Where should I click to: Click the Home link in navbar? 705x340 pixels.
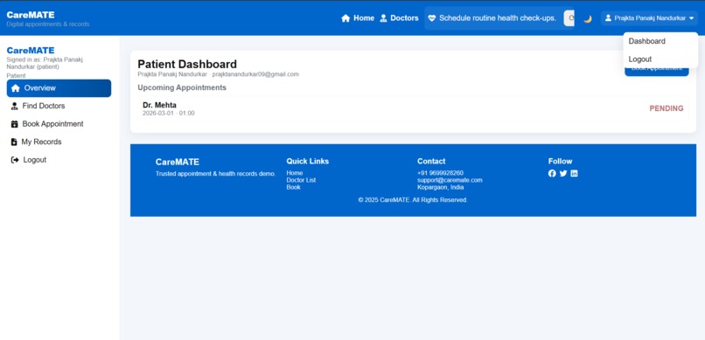[x=358, y=18]
